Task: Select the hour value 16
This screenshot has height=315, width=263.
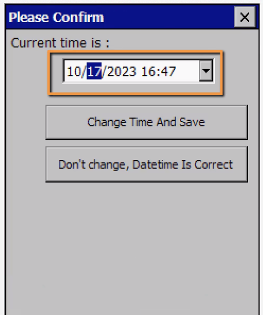Action: point(148,72)
